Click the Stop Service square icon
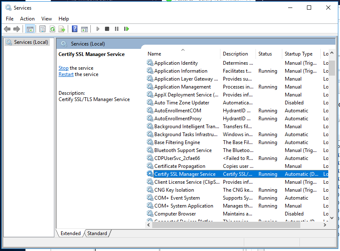 [107, 29]
